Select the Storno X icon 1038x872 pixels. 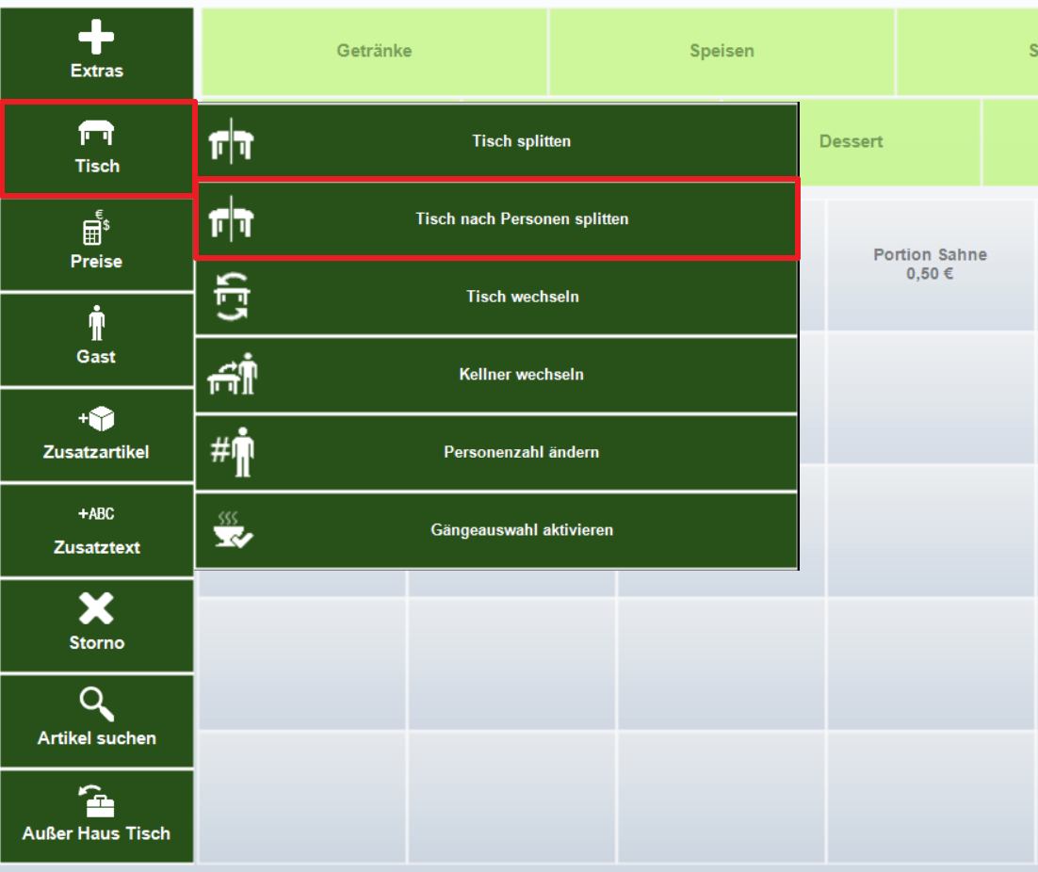(97, 608)
